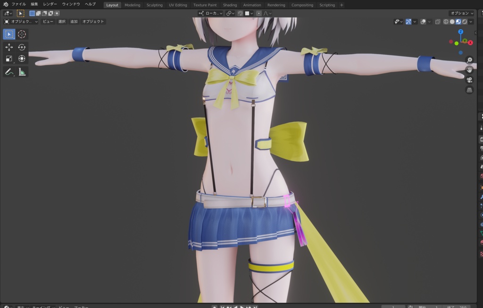Switch to the Shading workspace tab

(x=229, y=5)
